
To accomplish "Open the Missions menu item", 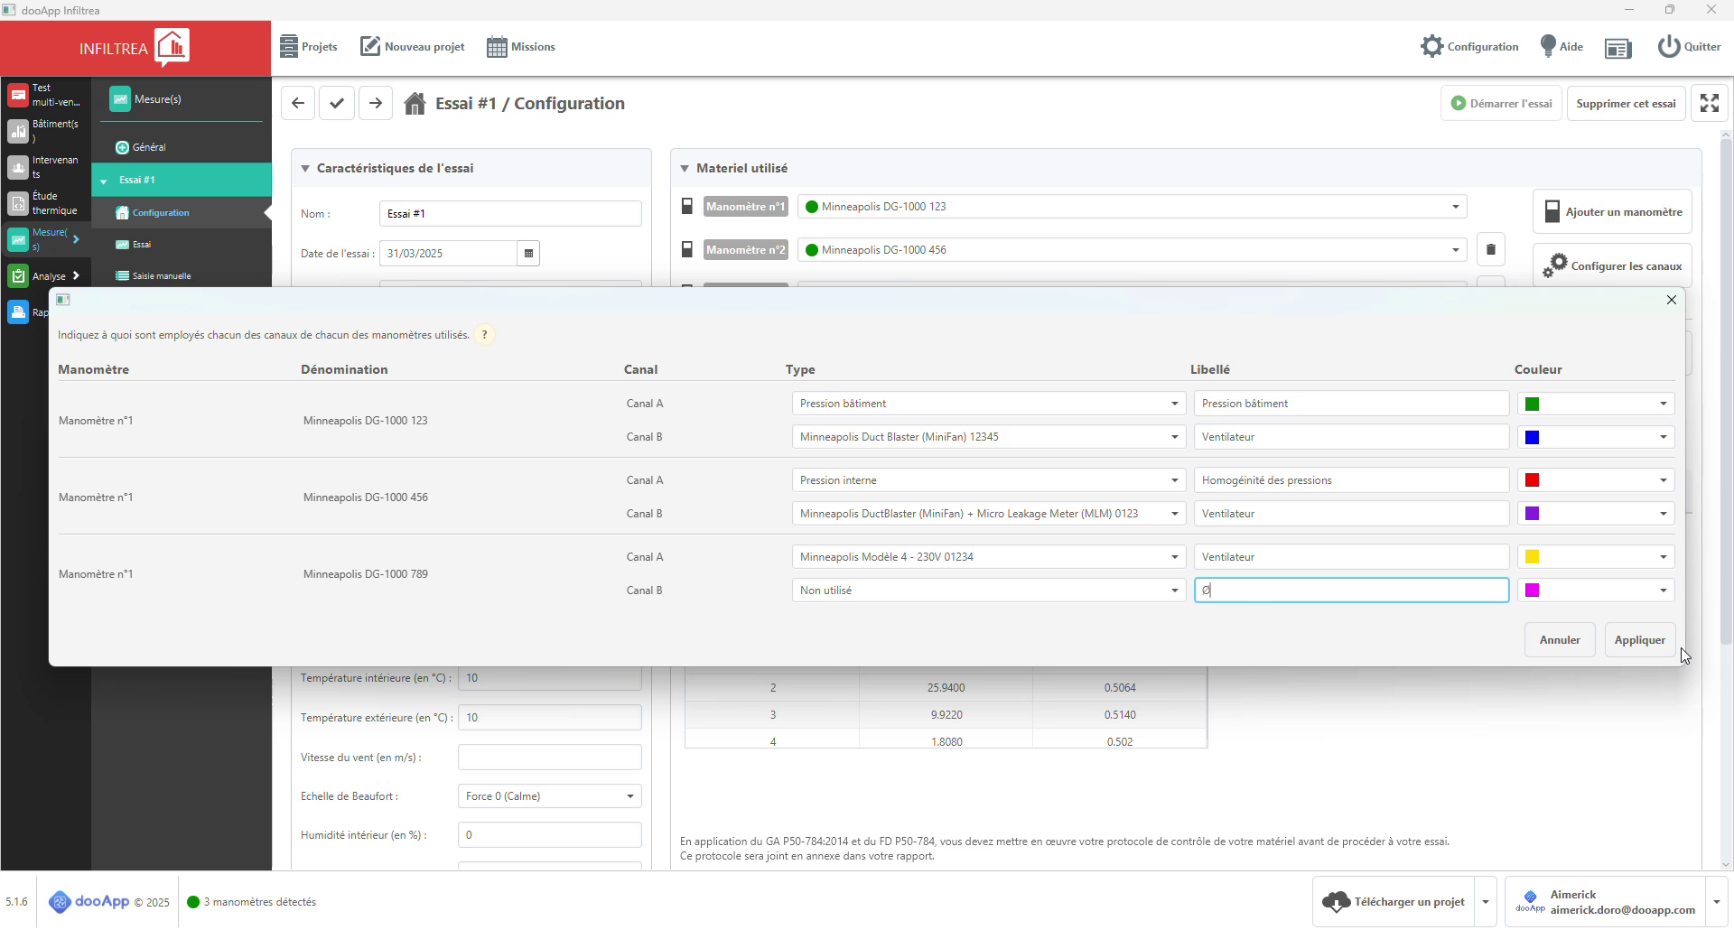I will 521,47.
